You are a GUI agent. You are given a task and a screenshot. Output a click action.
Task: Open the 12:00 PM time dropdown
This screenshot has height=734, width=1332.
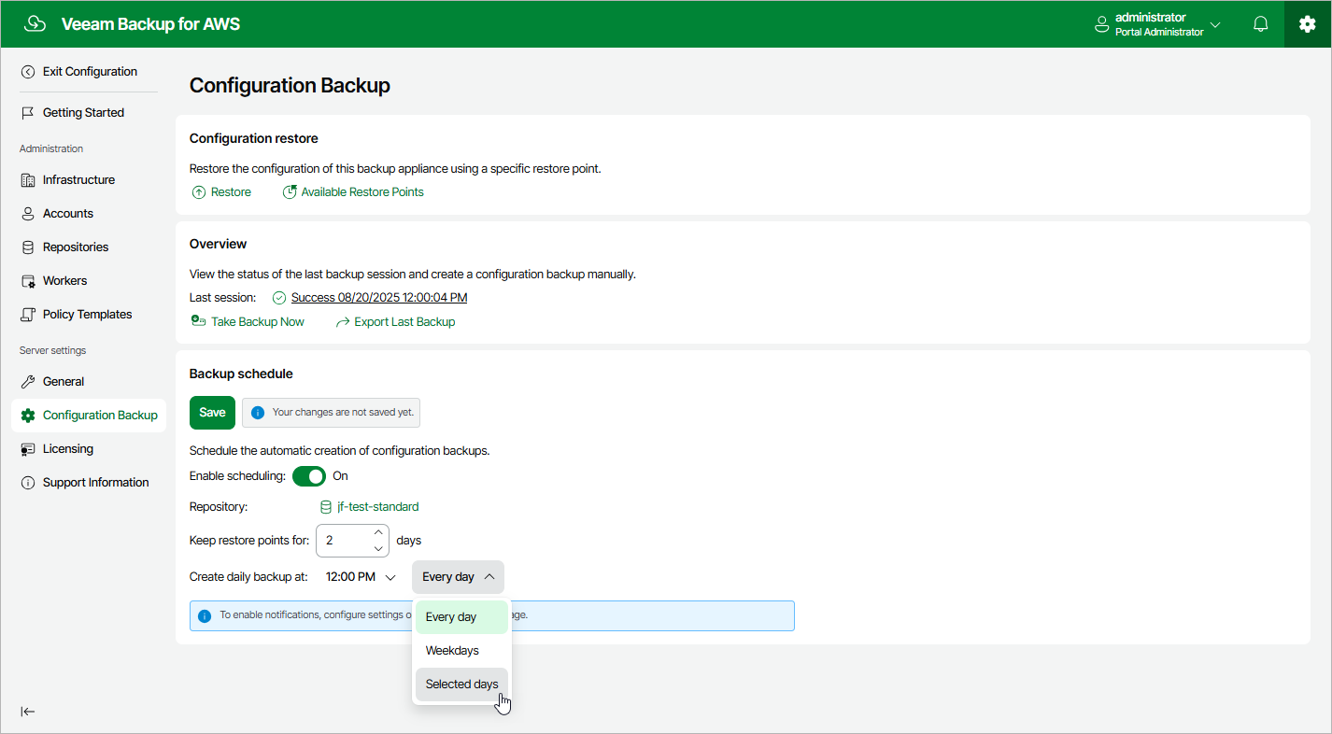361,577
